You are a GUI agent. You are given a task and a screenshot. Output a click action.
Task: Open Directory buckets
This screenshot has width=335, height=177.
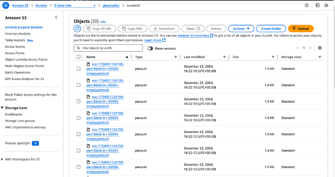coord(18,33)
